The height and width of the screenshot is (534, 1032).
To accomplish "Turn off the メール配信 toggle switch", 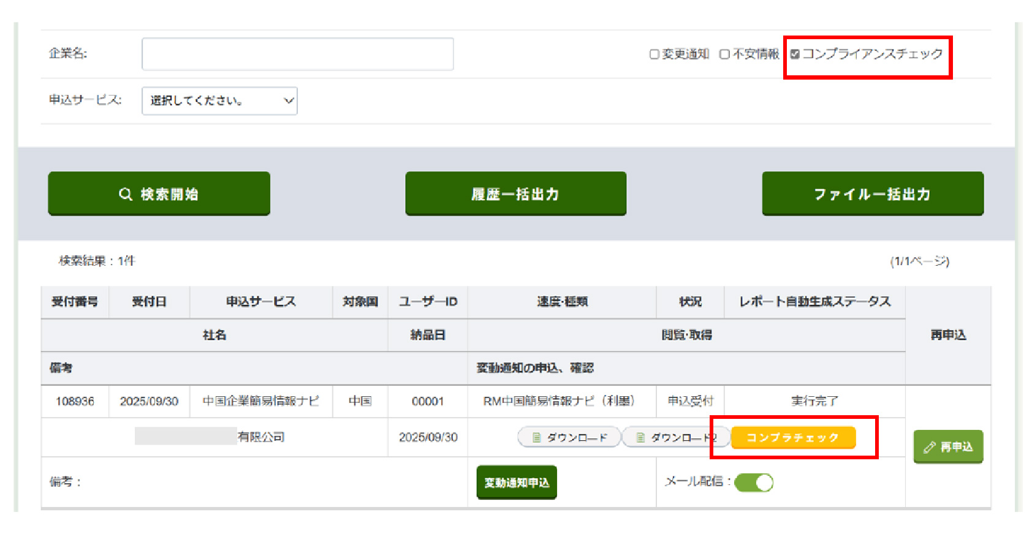I will (754, 483).
